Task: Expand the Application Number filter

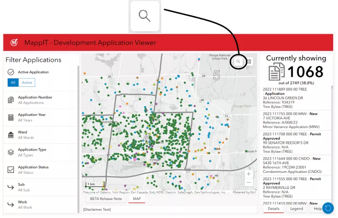Action: (35, 100)
